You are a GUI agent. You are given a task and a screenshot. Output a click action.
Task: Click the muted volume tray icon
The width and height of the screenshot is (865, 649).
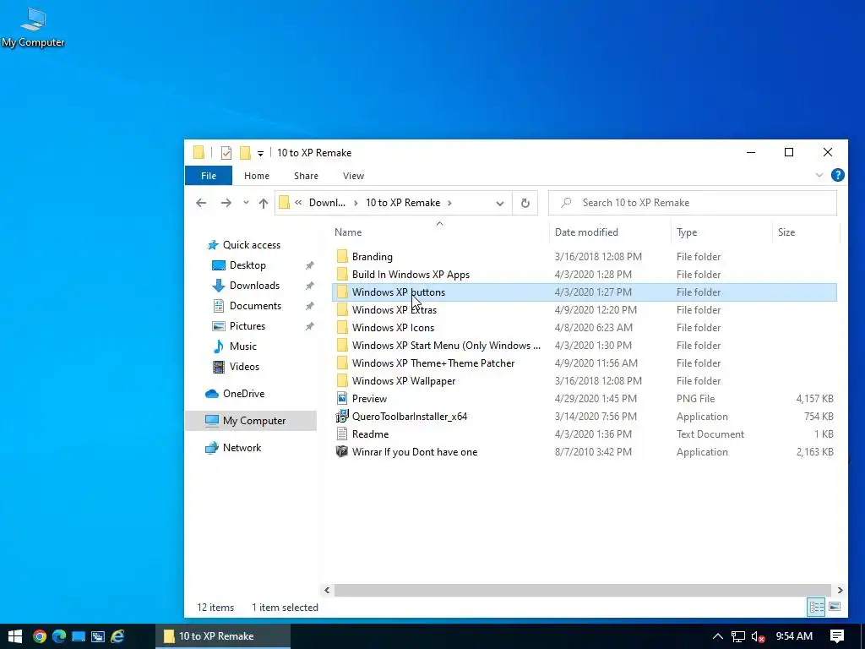pos(758,637)
